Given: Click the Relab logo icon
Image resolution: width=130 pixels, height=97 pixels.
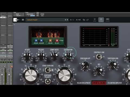Looking at the screenshot, I should point(17,20).
